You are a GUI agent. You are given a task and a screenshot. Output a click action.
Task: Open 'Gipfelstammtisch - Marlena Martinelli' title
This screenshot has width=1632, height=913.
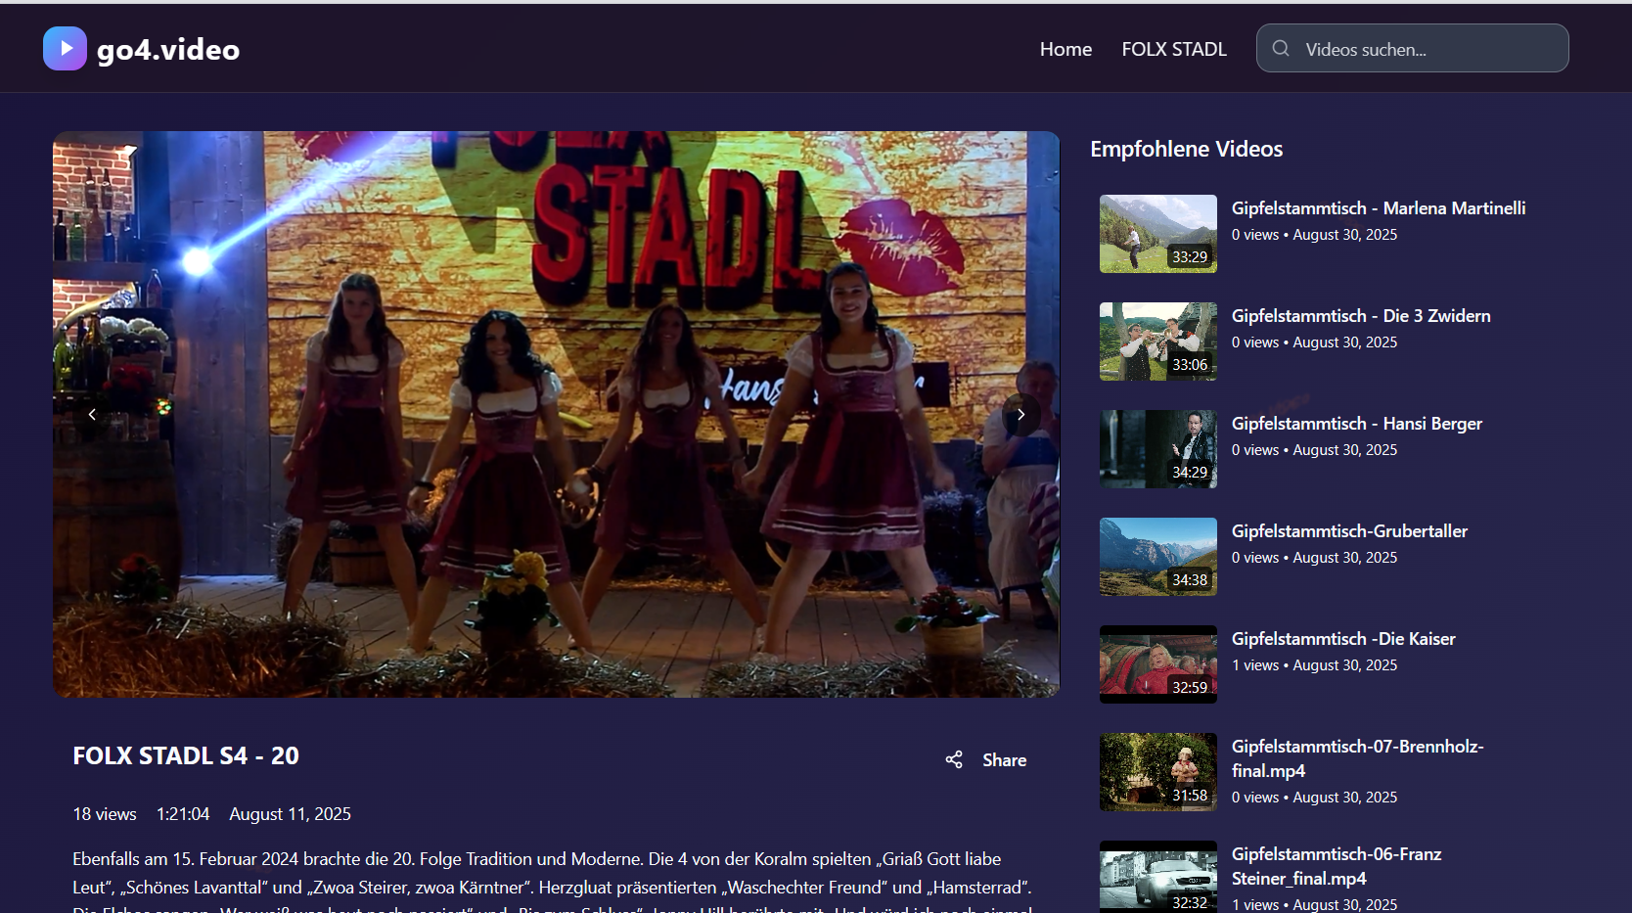pyautogui.click(x=1379, y=208)
